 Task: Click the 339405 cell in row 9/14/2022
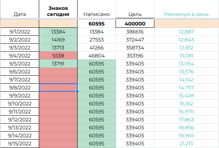pos(135,135)
